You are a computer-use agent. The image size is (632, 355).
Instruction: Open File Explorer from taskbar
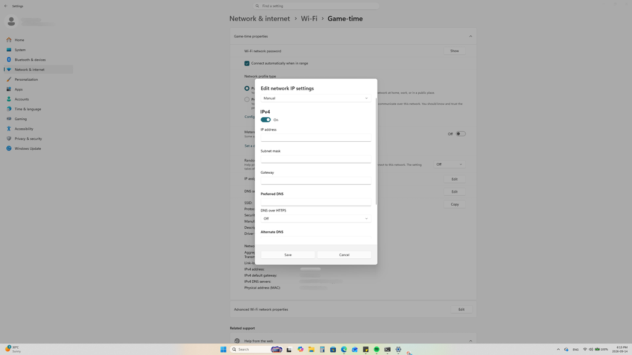pyautogui.click(x=311, y=349)
